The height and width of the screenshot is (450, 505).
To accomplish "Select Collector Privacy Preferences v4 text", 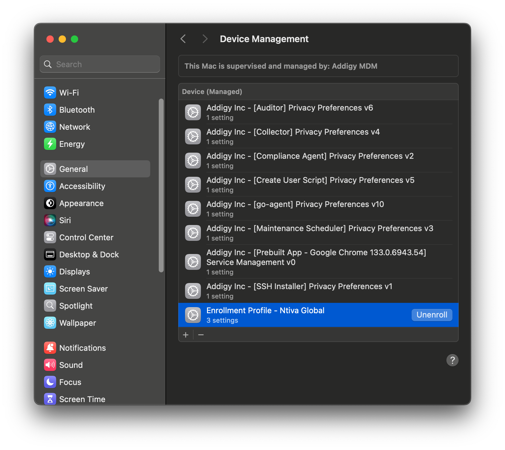I will (x=293, y=132).
